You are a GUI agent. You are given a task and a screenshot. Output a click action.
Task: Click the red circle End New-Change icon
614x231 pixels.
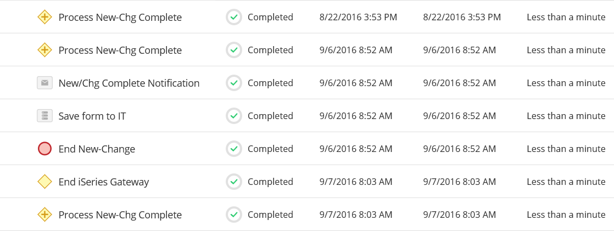(x=44, y=149)
